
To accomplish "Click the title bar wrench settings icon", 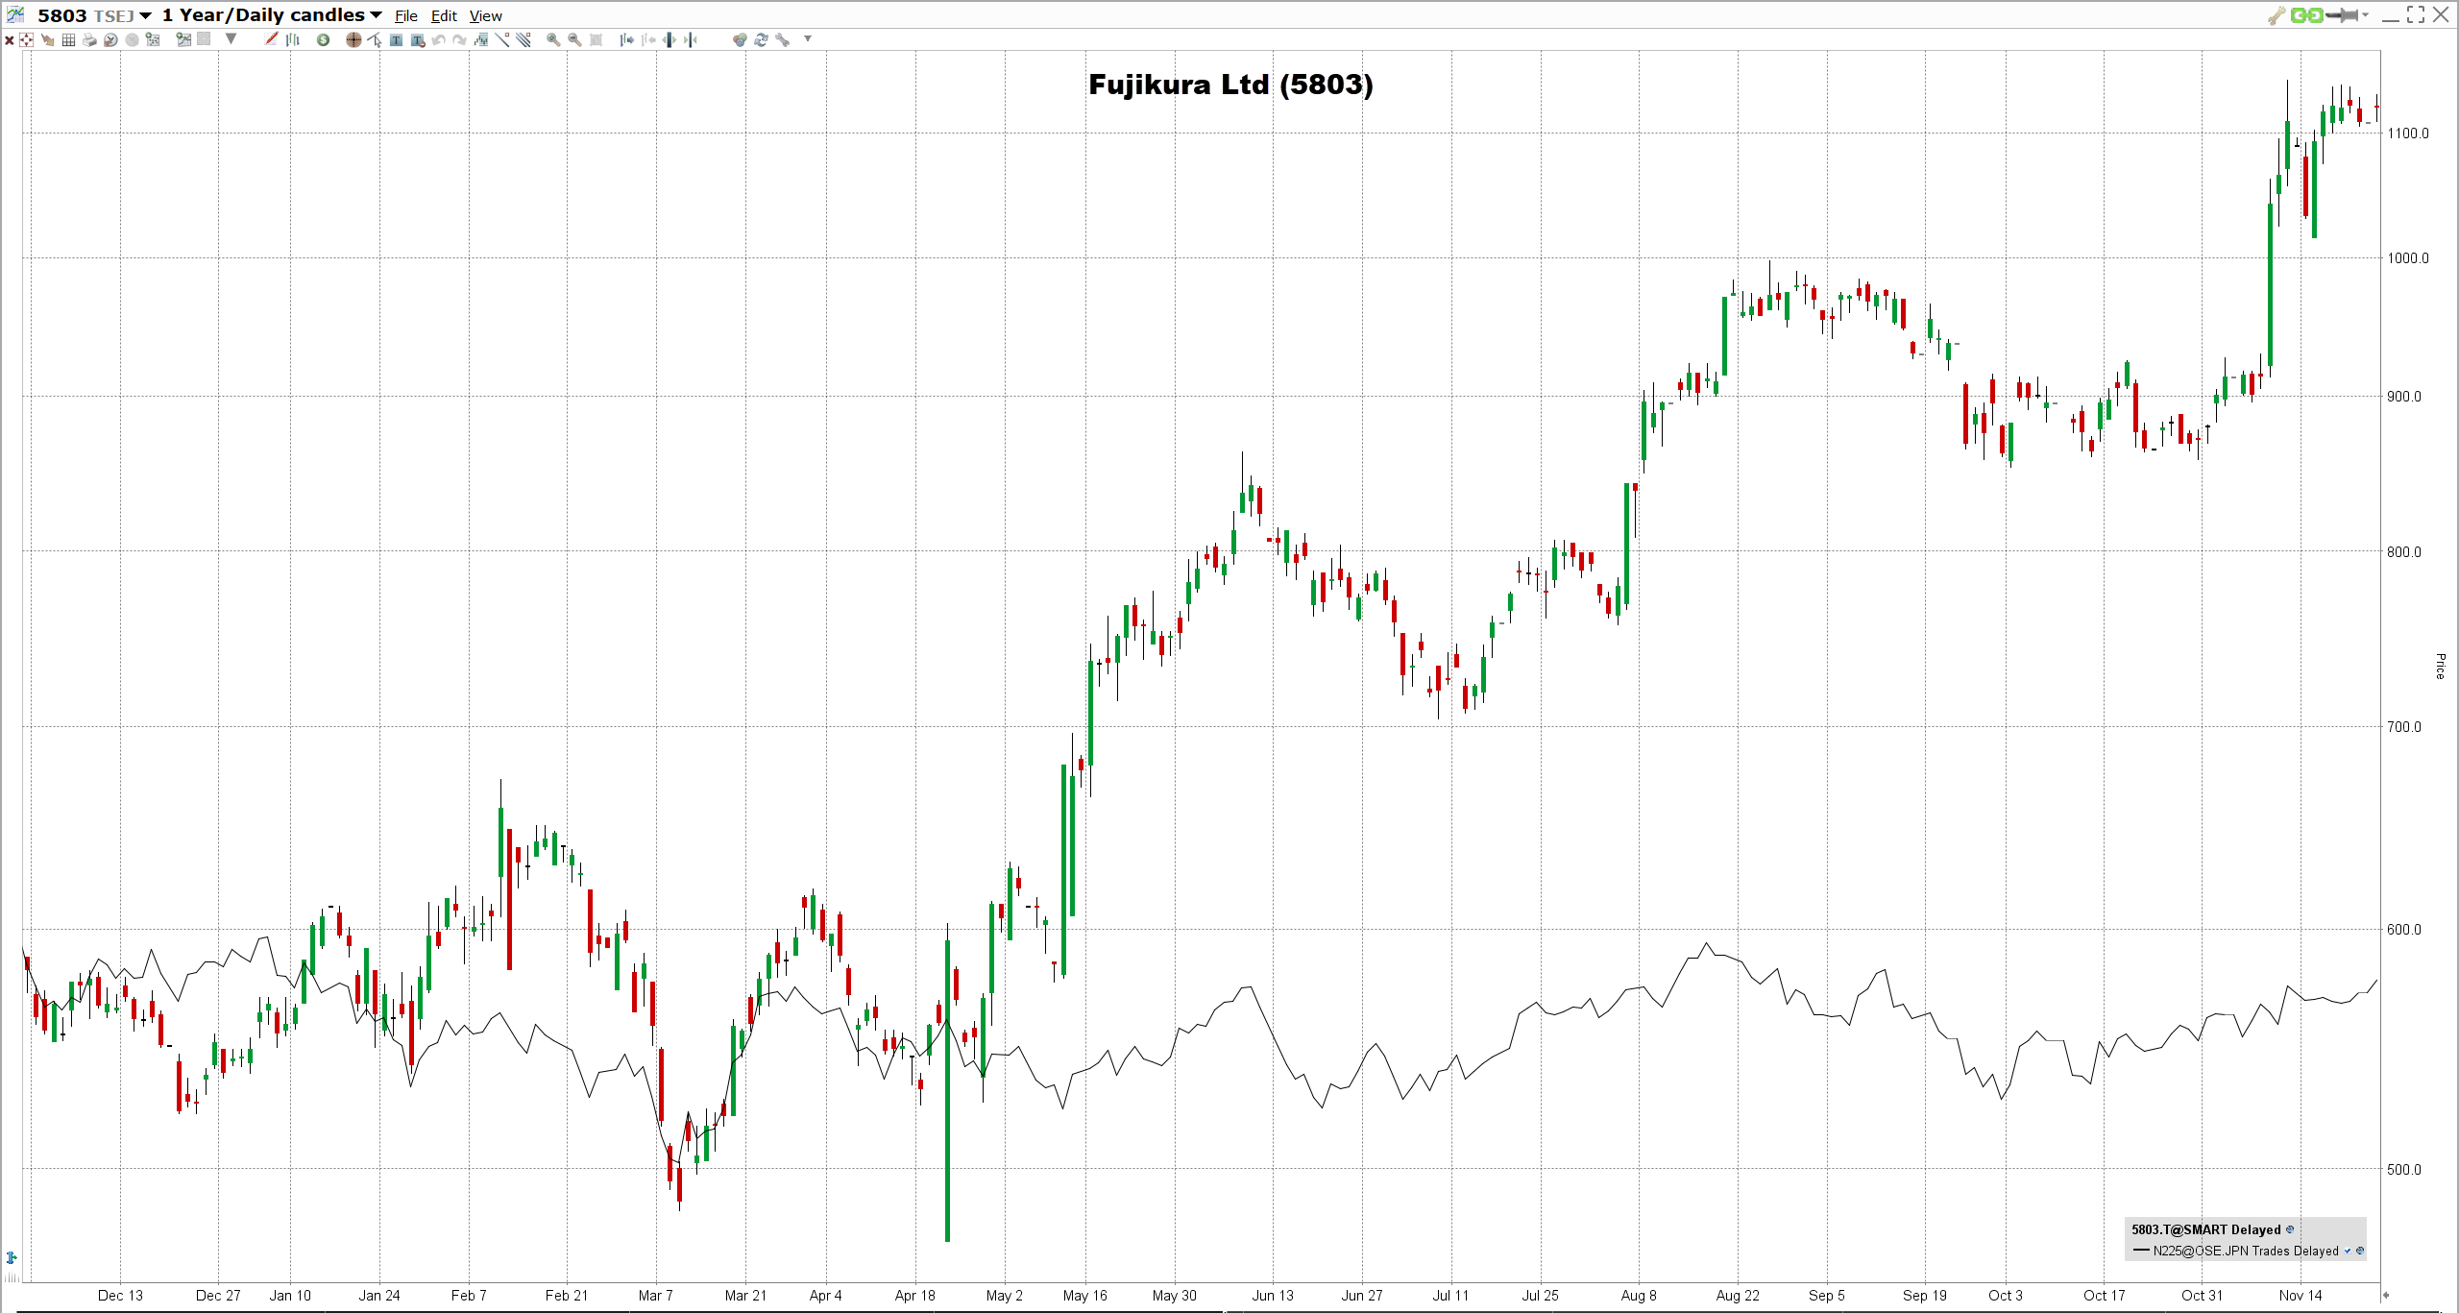I will click(2276, 15).
